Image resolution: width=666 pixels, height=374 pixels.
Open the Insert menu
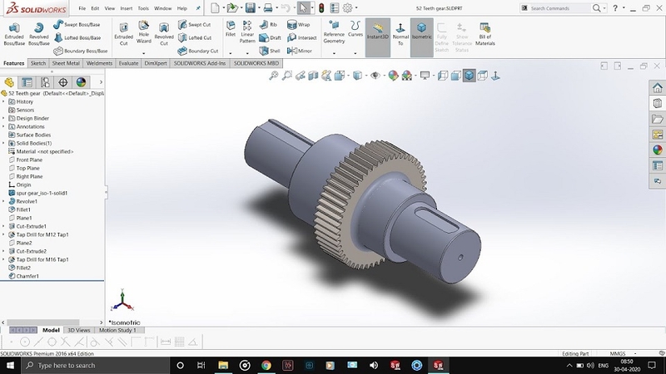click(125, 8)
